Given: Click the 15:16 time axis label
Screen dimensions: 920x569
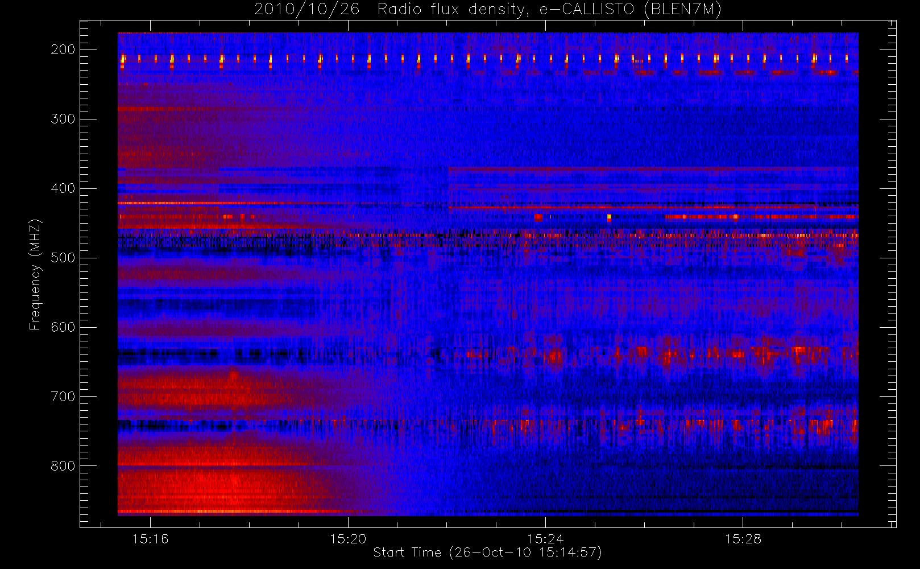Looking at the screenshot, I should 150,539.
